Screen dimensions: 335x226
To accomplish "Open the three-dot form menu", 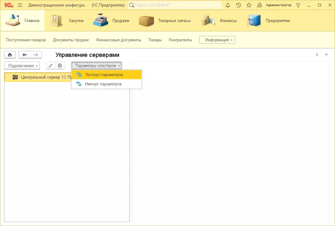I will click(317, 54).
